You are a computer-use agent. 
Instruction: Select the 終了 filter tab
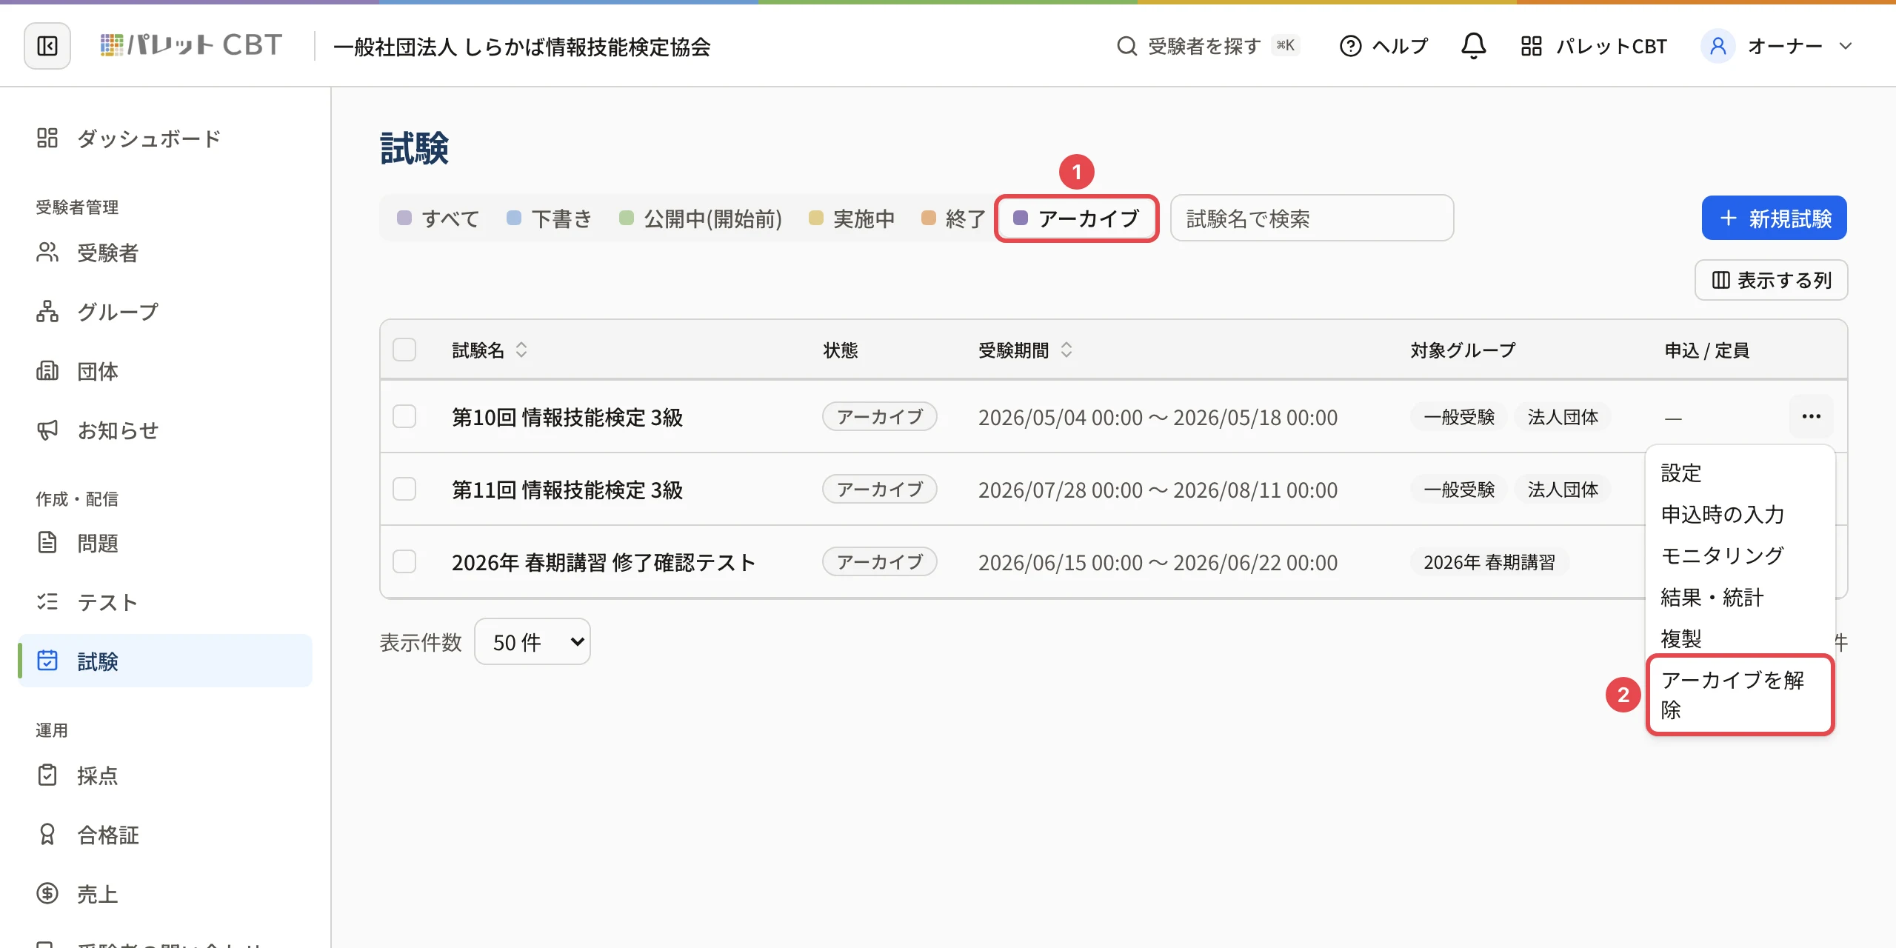pos(954,218)
